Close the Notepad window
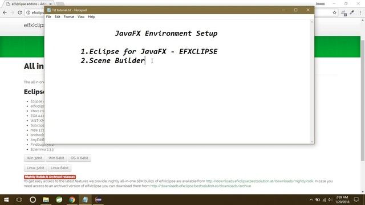The width and height of the screenshot is (365, 205). tap(308, 10)
